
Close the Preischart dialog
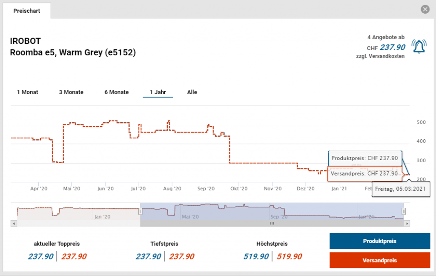pos(425,9)
